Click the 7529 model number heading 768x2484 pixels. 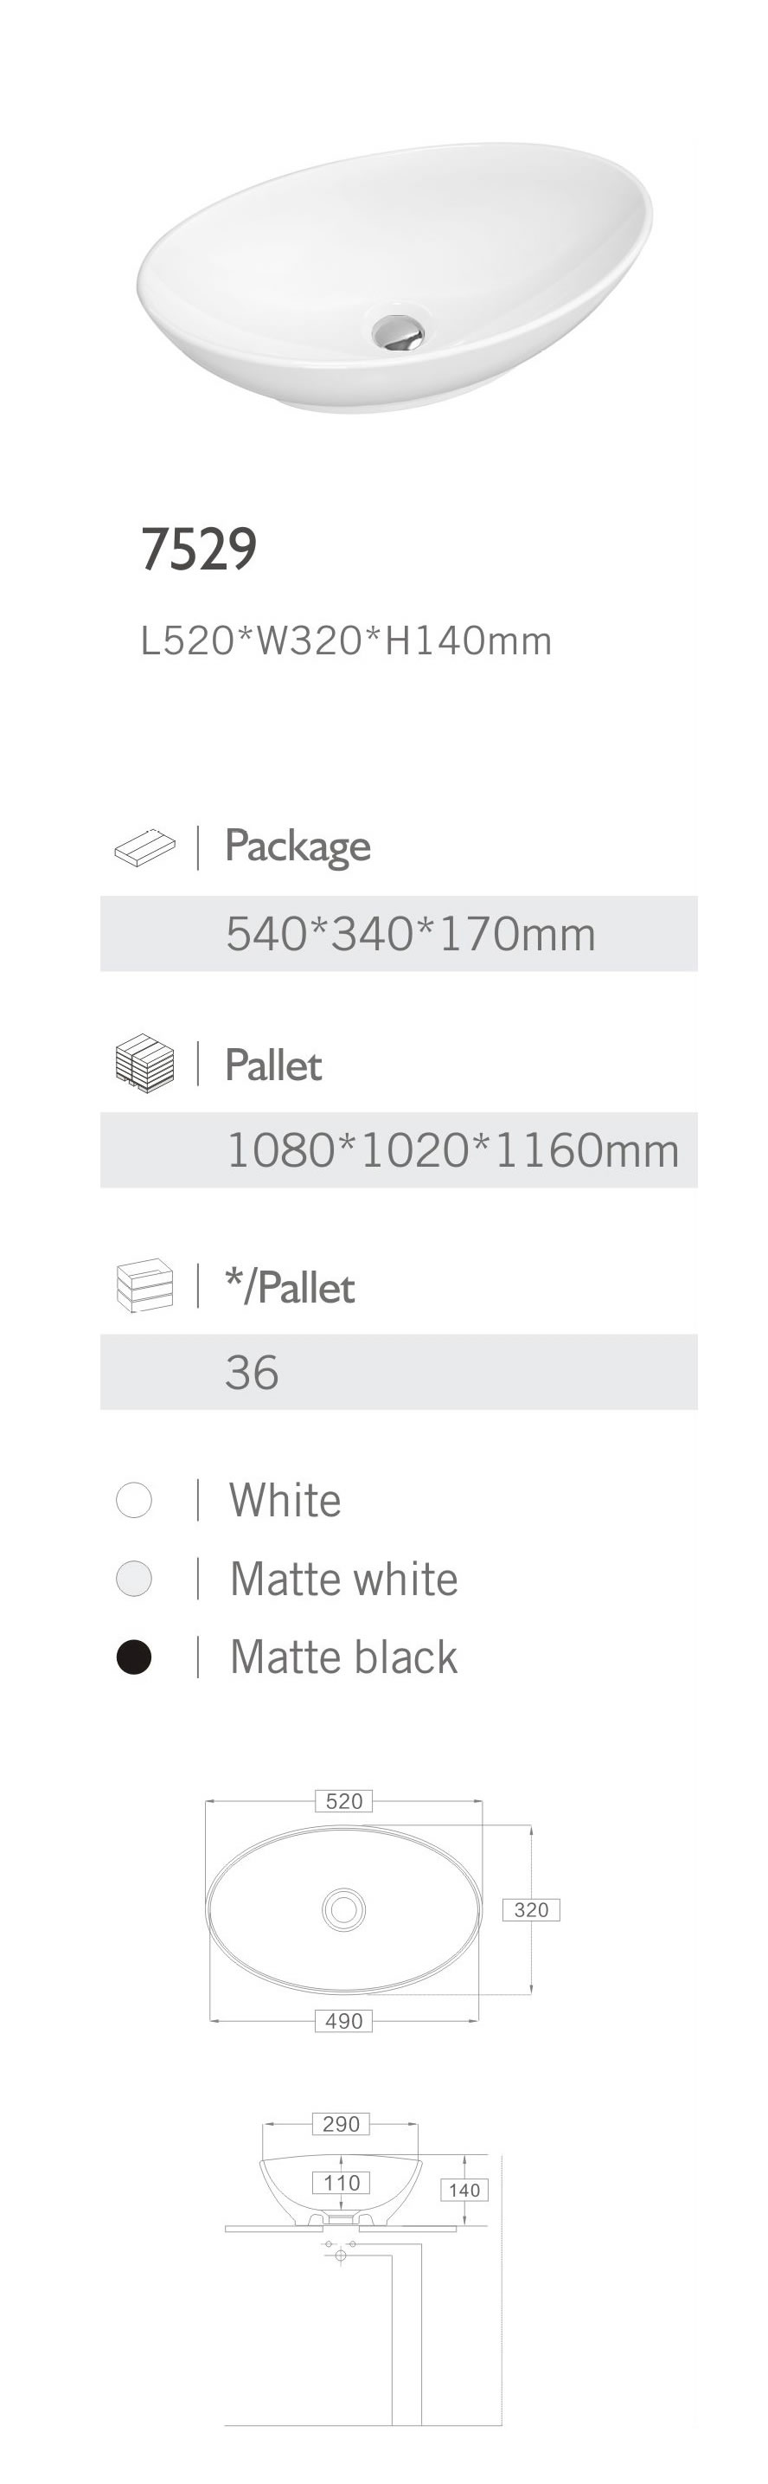point(200,550)
